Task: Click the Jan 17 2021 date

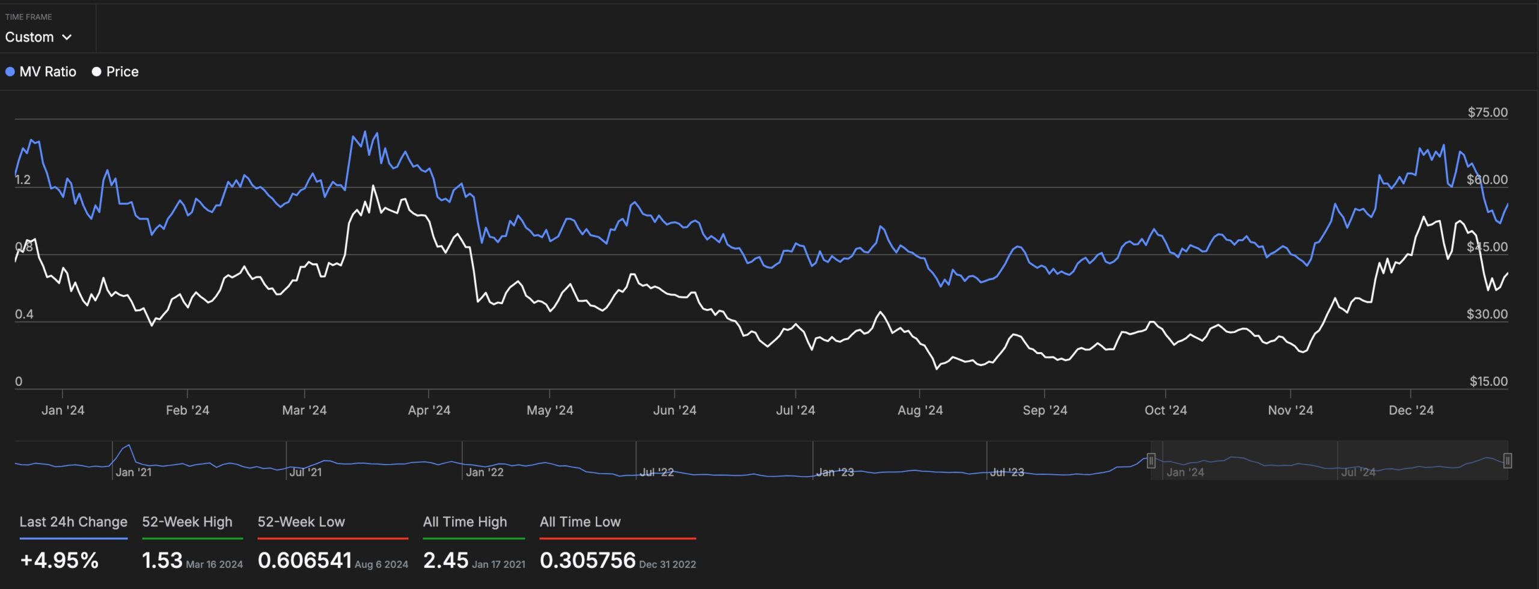Action: (498, 564)
